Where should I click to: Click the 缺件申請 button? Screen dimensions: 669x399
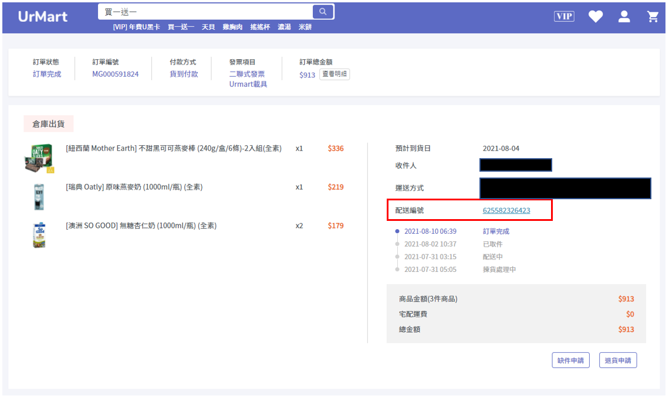coord(570,360)
